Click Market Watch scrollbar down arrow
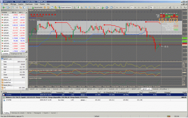The width and height of the screenshot is (188, 118). click(x=26, y=51)
